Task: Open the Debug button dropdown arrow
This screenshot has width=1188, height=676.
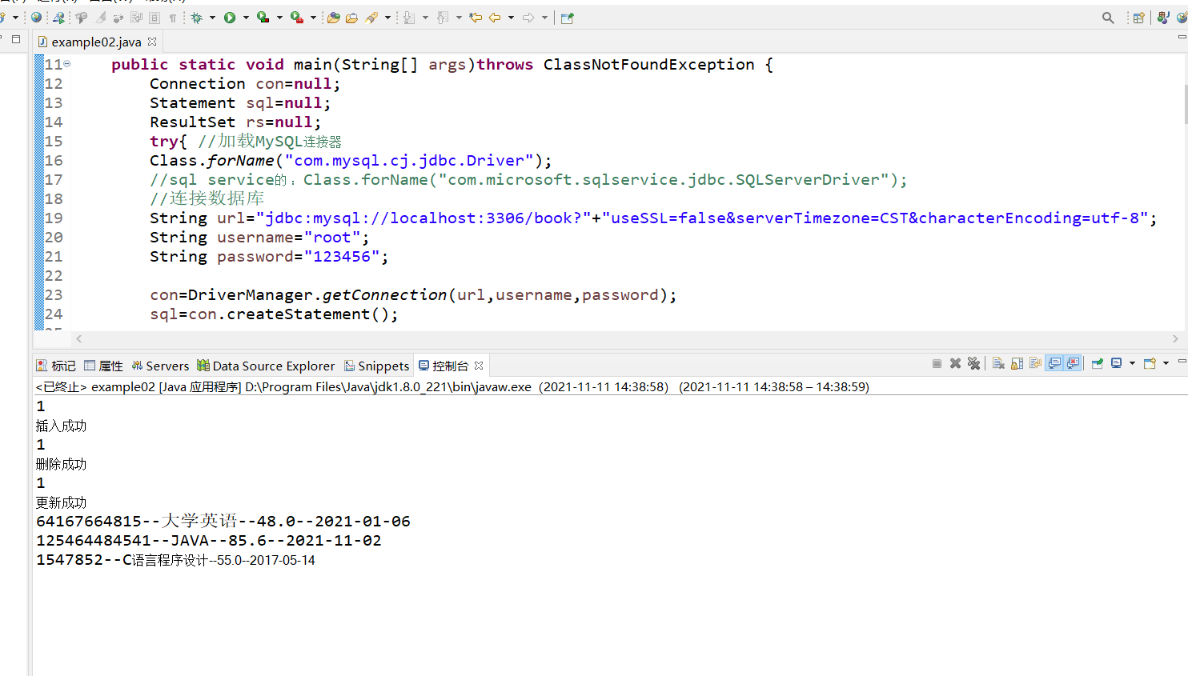Action: pyautogui.click(x=212, y=18)
